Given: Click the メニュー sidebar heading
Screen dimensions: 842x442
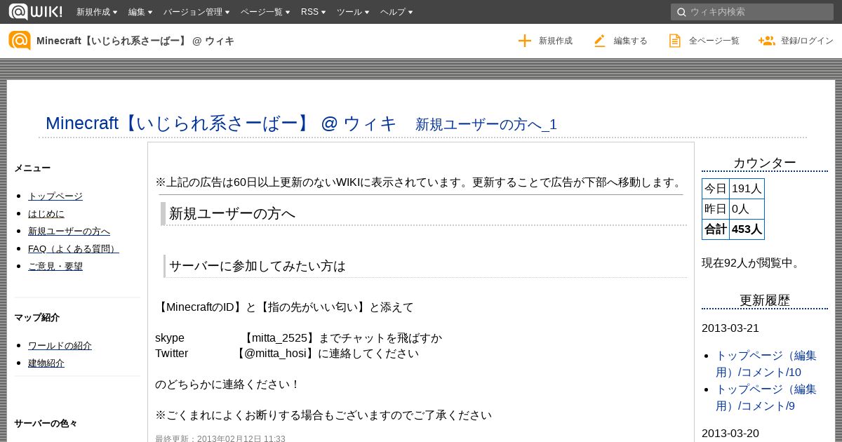Looking at the screenshot, I should point(32,168).
